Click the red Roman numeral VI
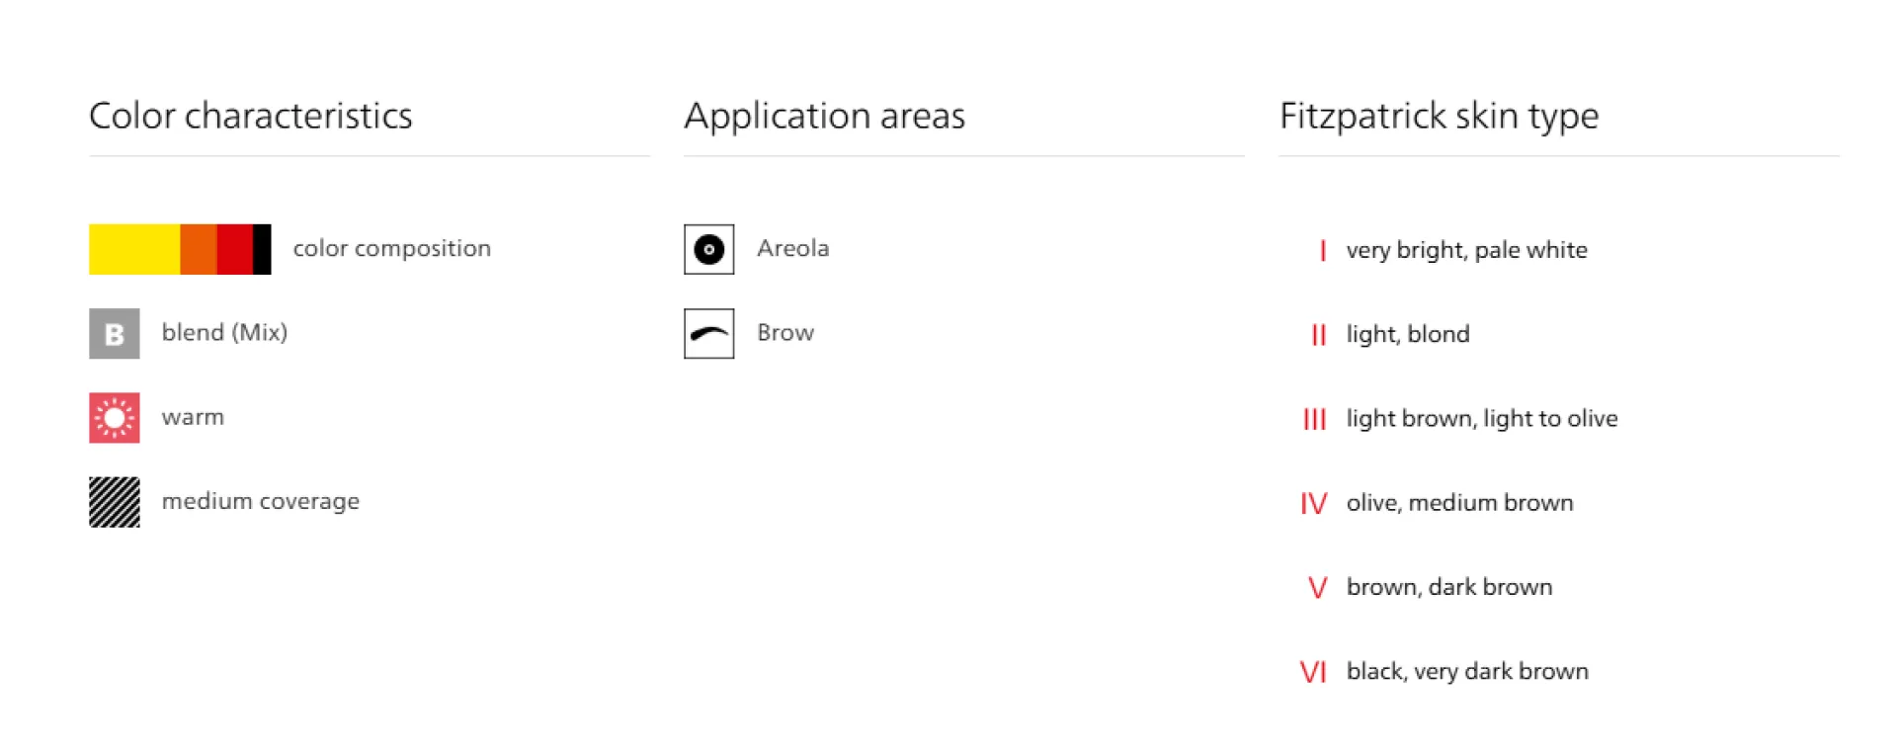Viewport: 1897px width, 755px height. tap(1313, 672)
